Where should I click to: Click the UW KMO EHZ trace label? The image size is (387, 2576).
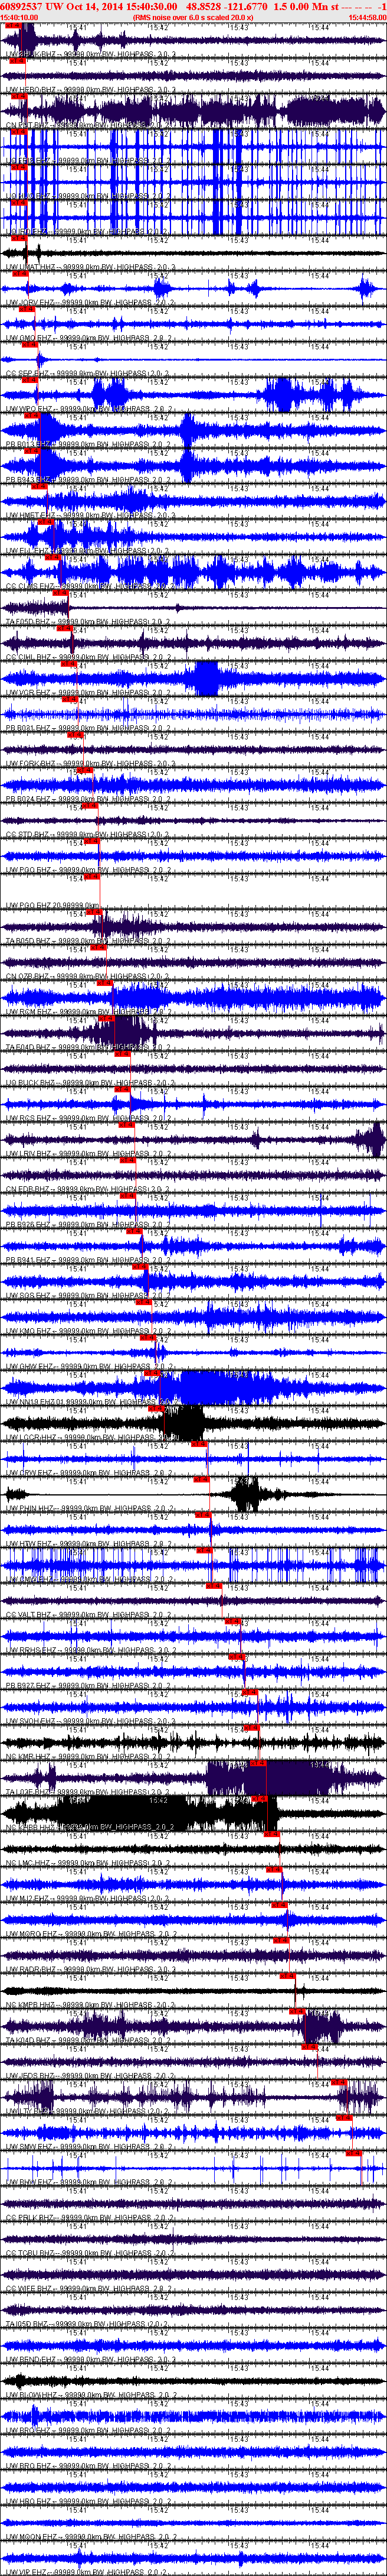[x=91, y=1330]
